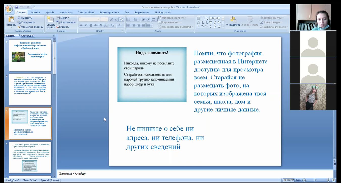Click the Восстановить button

[66, 22]
